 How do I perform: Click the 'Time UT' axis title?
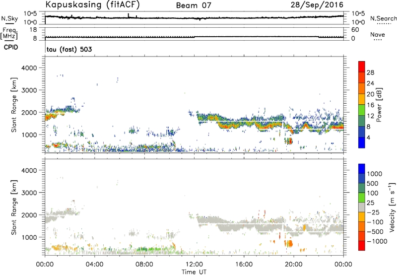click(194, 272)
